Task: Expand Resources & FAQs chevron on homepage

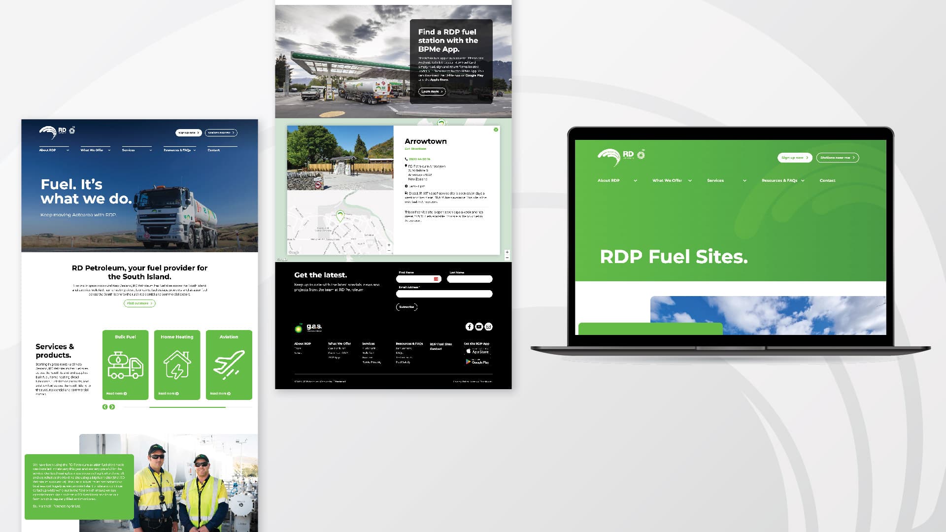Action: [x=195, y=150]
